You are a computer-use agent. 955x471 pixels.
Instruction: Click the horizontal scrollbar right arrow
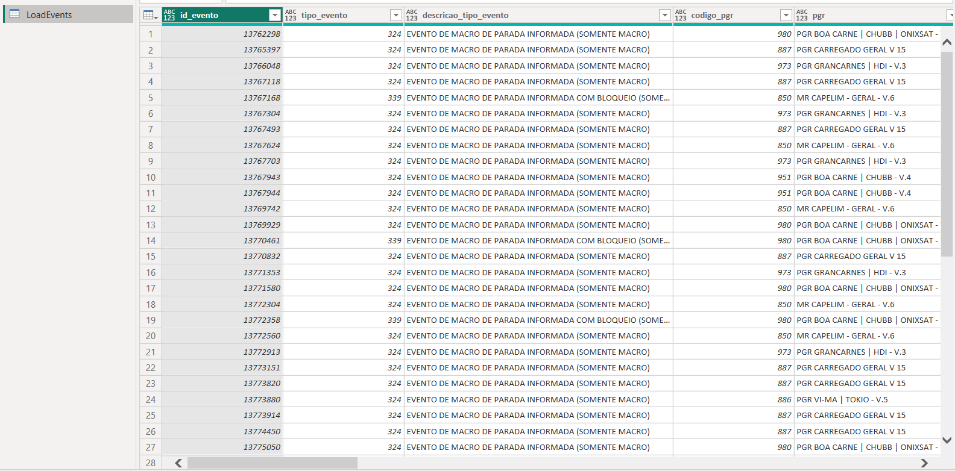[x=924, y=463]
